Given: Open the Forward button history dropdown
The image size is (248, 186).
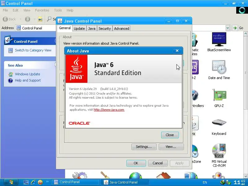Looking at the screenshot, I should click(34, 19).
